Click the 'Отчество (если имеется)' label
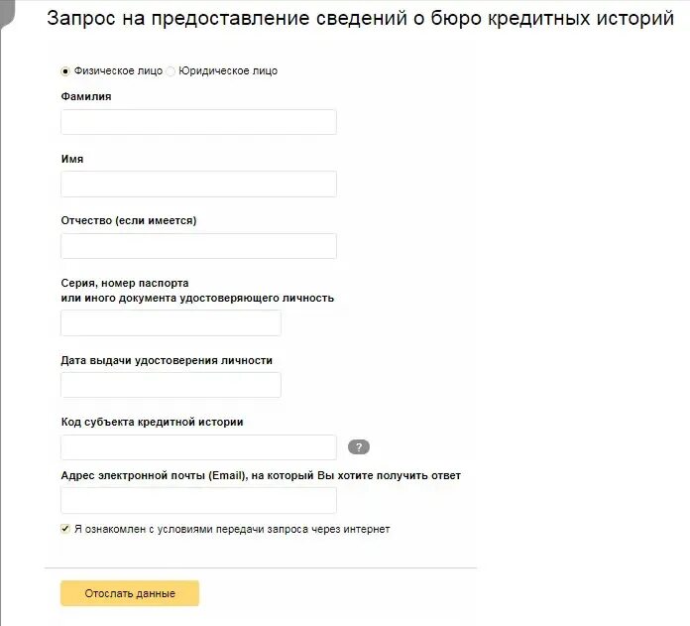 [x=129, y=220]
